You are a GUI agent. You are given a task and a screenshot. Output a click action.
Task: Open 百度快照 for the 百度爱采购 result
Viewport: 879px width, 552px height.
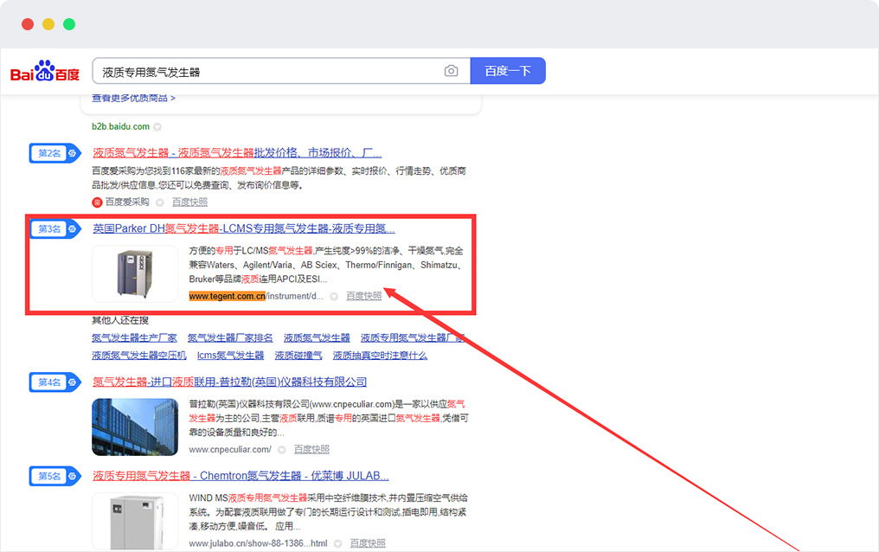(189, 202)
